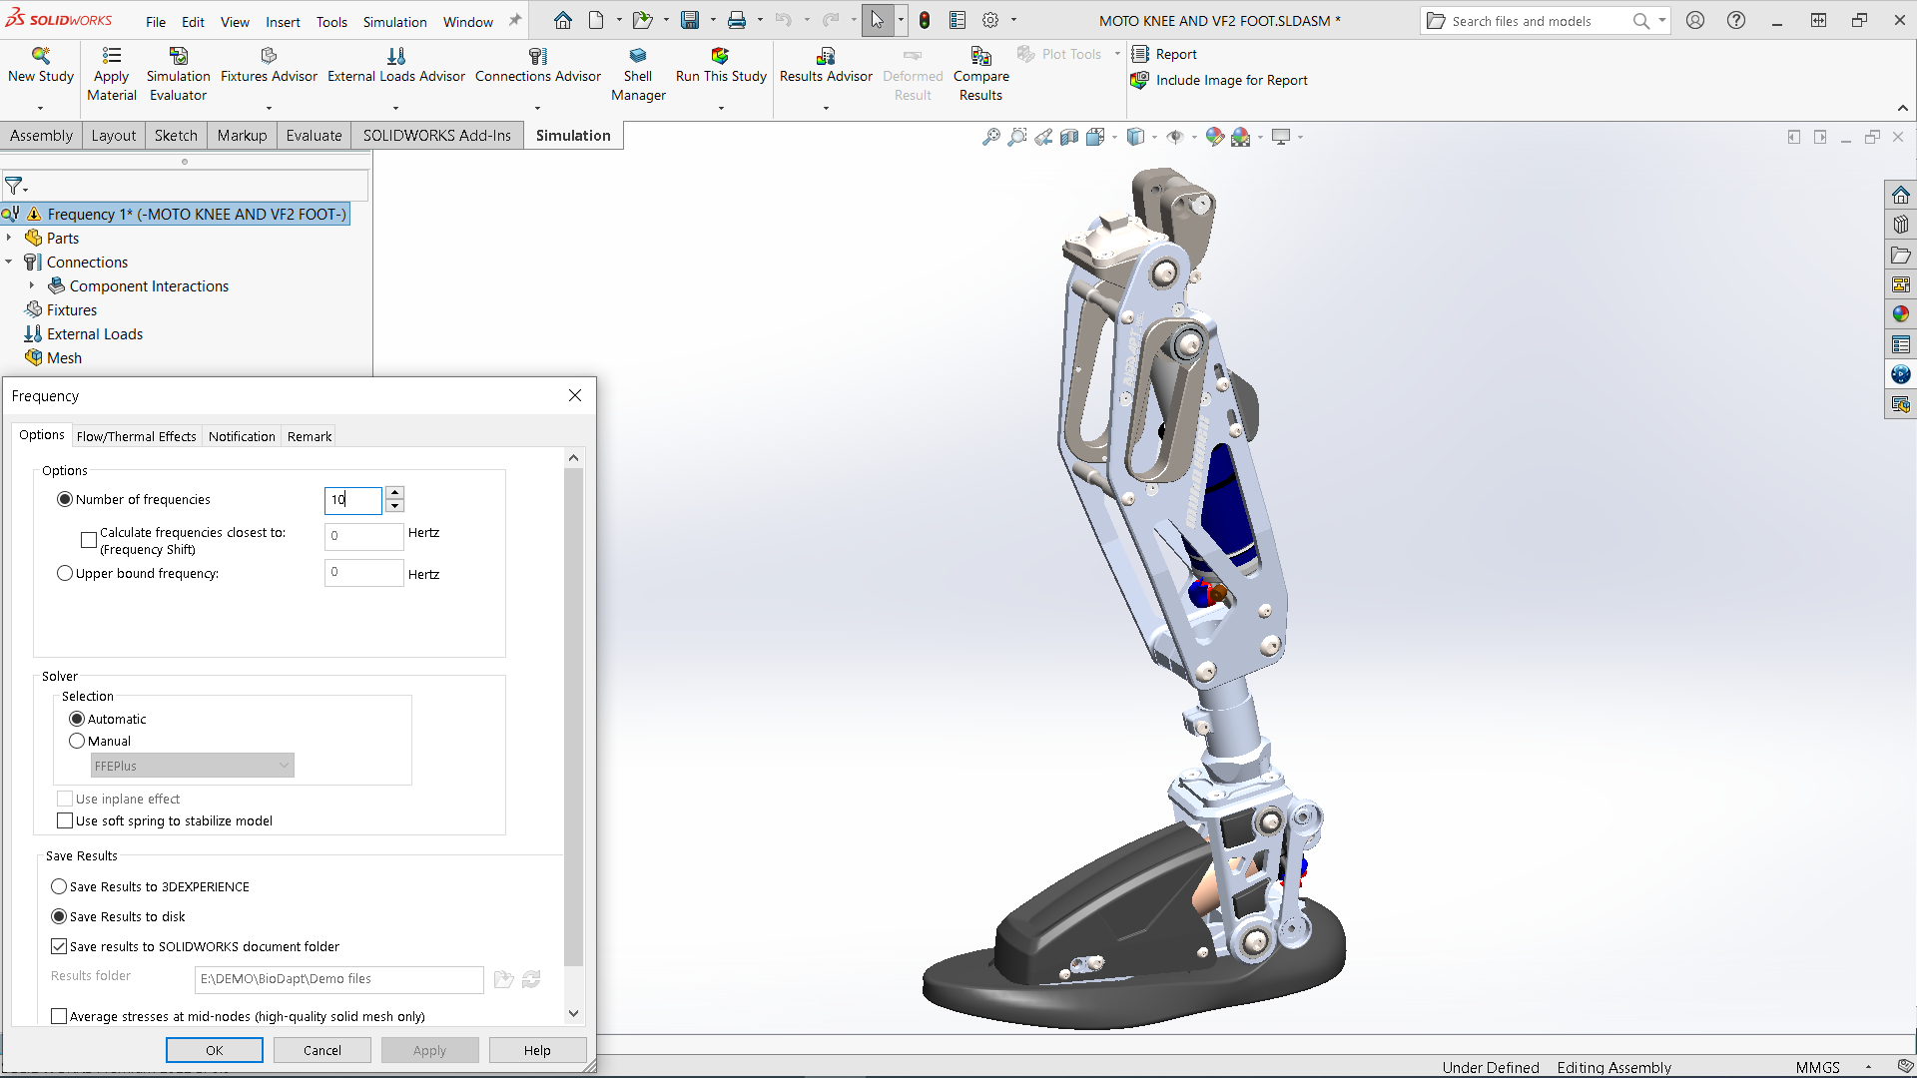
Task: Click the OK button
Action: click(x=214, y=1050)
